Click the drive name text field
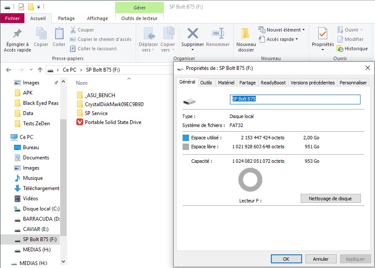This screenshot has height=268, width=375. [x=295, y=99]
